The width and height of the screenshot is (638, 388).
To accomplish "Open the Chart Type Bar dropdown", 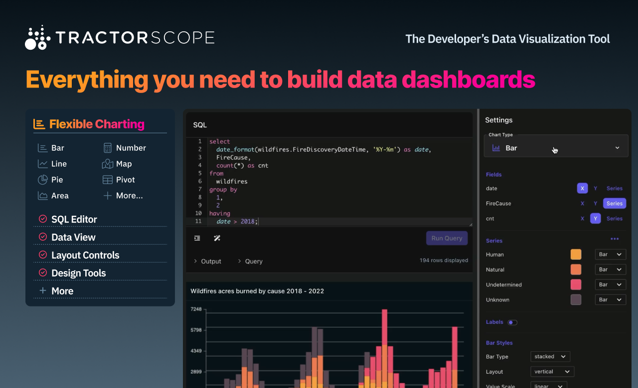I will (x=556, y=148).
